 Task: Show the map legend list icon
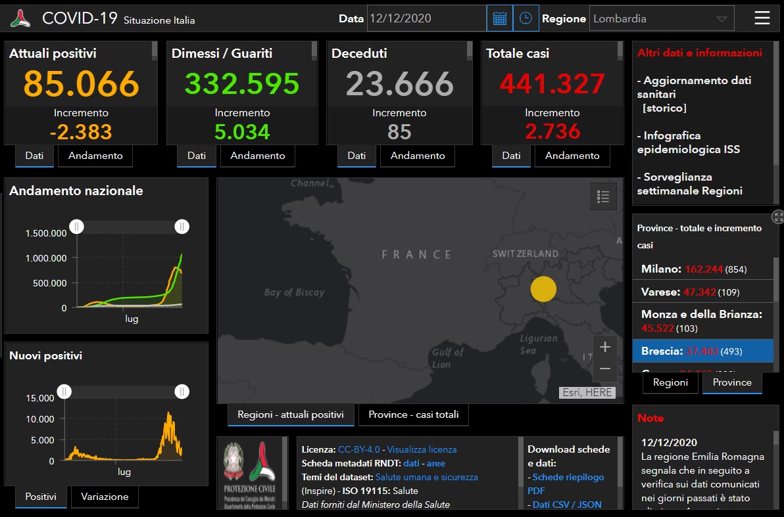[603, 196]
